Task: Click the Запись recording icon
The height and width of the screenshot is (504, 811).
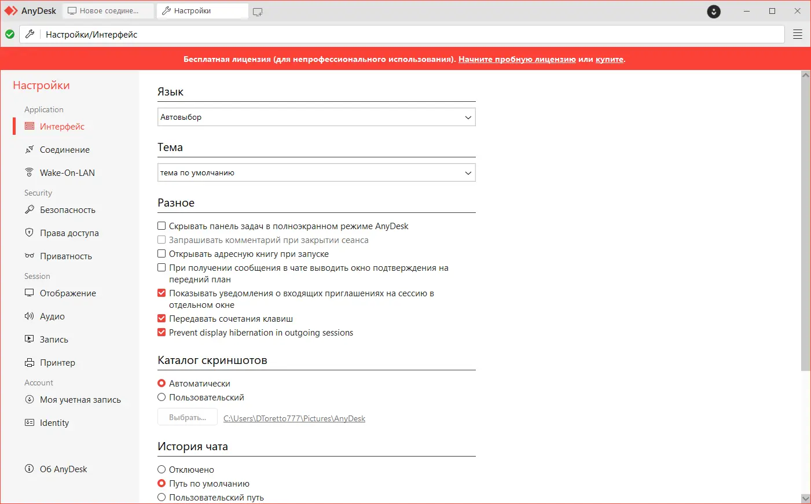Action: pos(30,339)
